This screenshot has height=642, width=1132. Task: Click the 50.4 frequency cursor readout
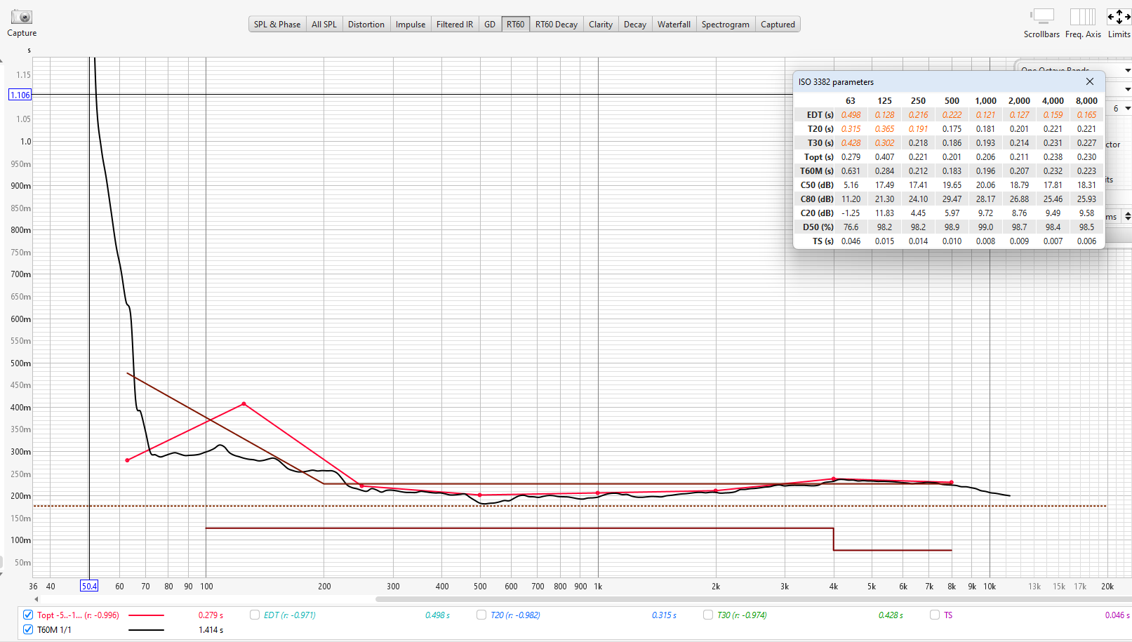89,587
